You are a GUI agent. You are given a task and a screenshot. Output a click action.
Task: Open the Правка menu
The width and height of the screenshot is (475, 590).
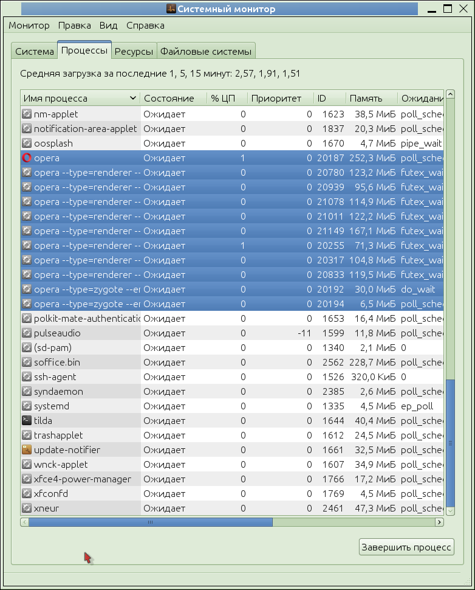coord(74,26)
